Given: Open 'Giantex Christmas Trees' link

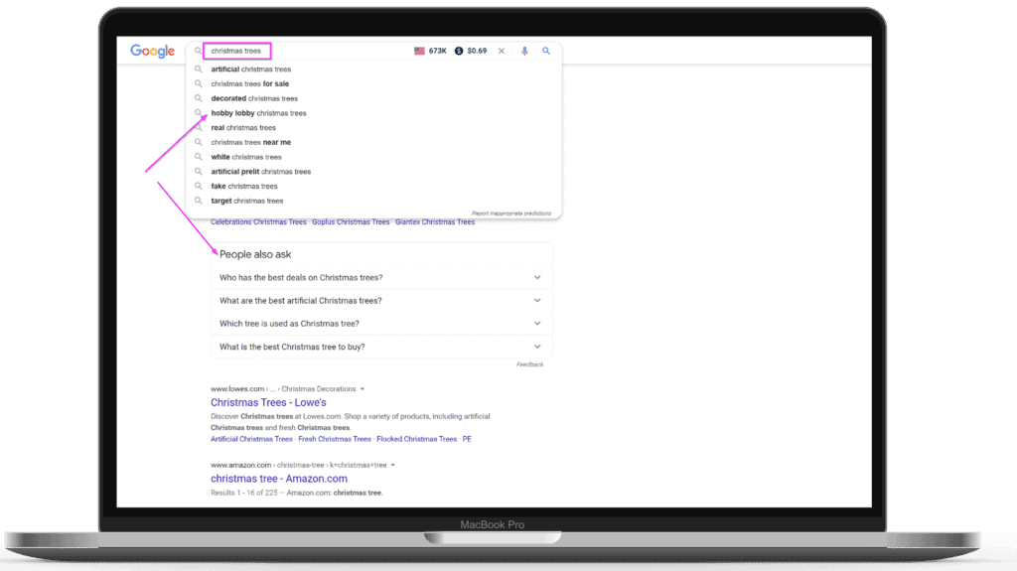Looking at the screenshot, I should click(x=435, y=221).
